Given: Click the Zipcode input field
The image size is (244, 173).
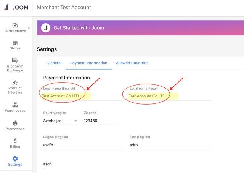Looking at the screenshot, I should [x=101, y=121].
